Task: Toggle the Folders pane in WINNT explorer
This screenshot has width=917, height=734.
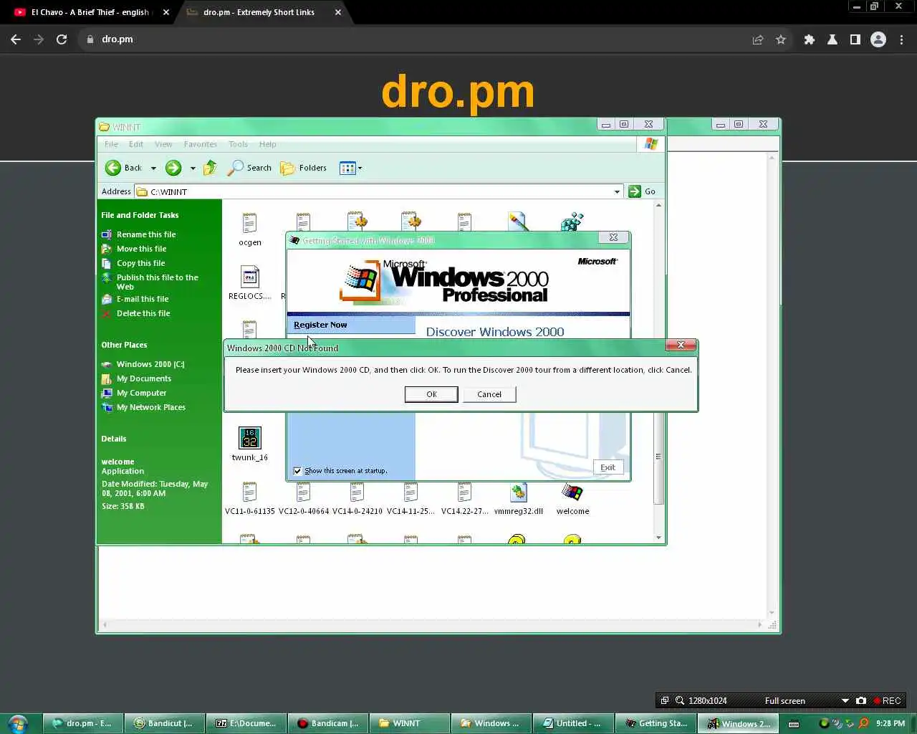Action: coord(304,168)
